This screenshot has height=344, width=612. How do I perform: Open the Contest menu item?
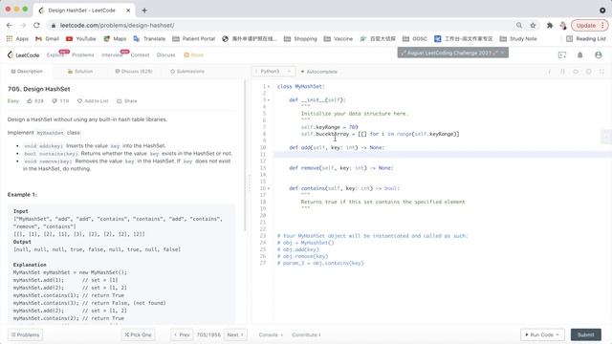(x=141, y=55)
